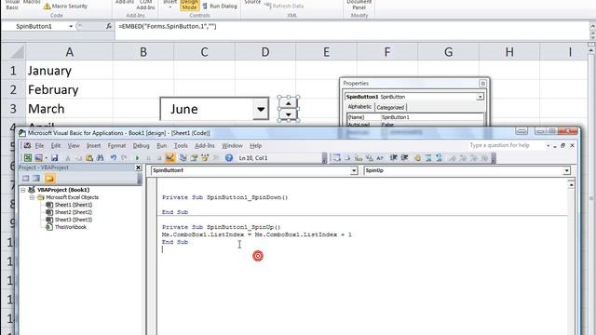Open the June combo box dropdown
This screenshot has height=335, width=596.
261,109
